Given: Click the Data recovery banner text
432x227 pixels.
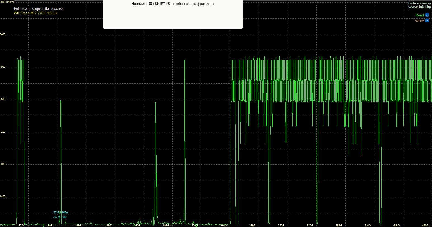Looking at the screenshot, I should 420,3.
